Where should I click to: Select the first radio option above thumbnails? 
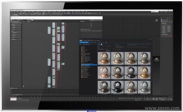[x=98, y=46]
